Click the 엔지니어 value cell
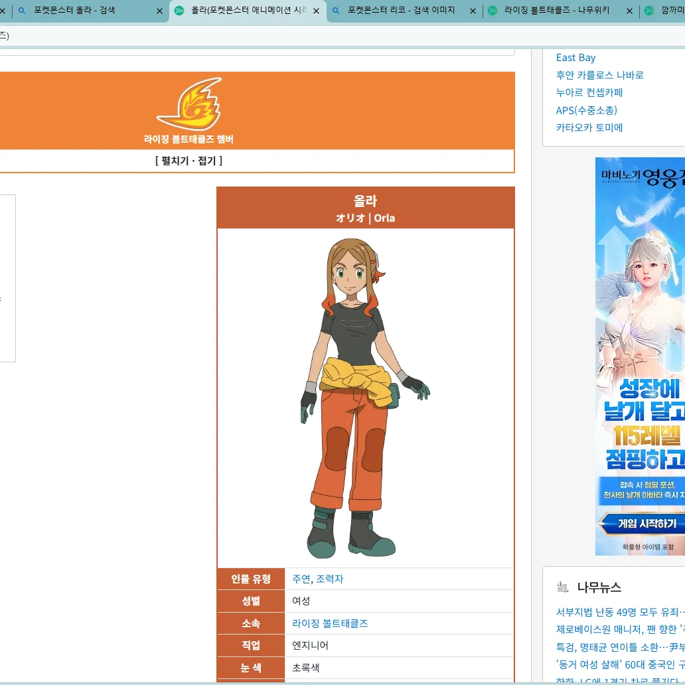 (x=400, y=646)
